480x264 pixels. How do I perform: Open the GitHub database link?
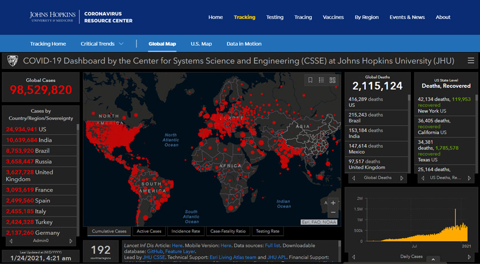(x=155, y=251)
